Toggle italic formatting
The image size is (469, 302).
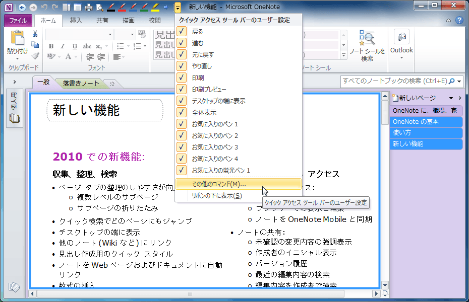(63, 46)
